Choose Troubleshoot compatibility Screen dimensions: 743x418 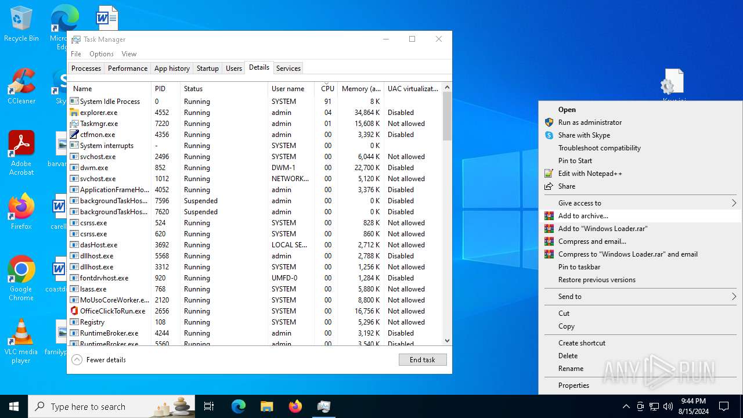pyautogui.click(x=640, y=148)
